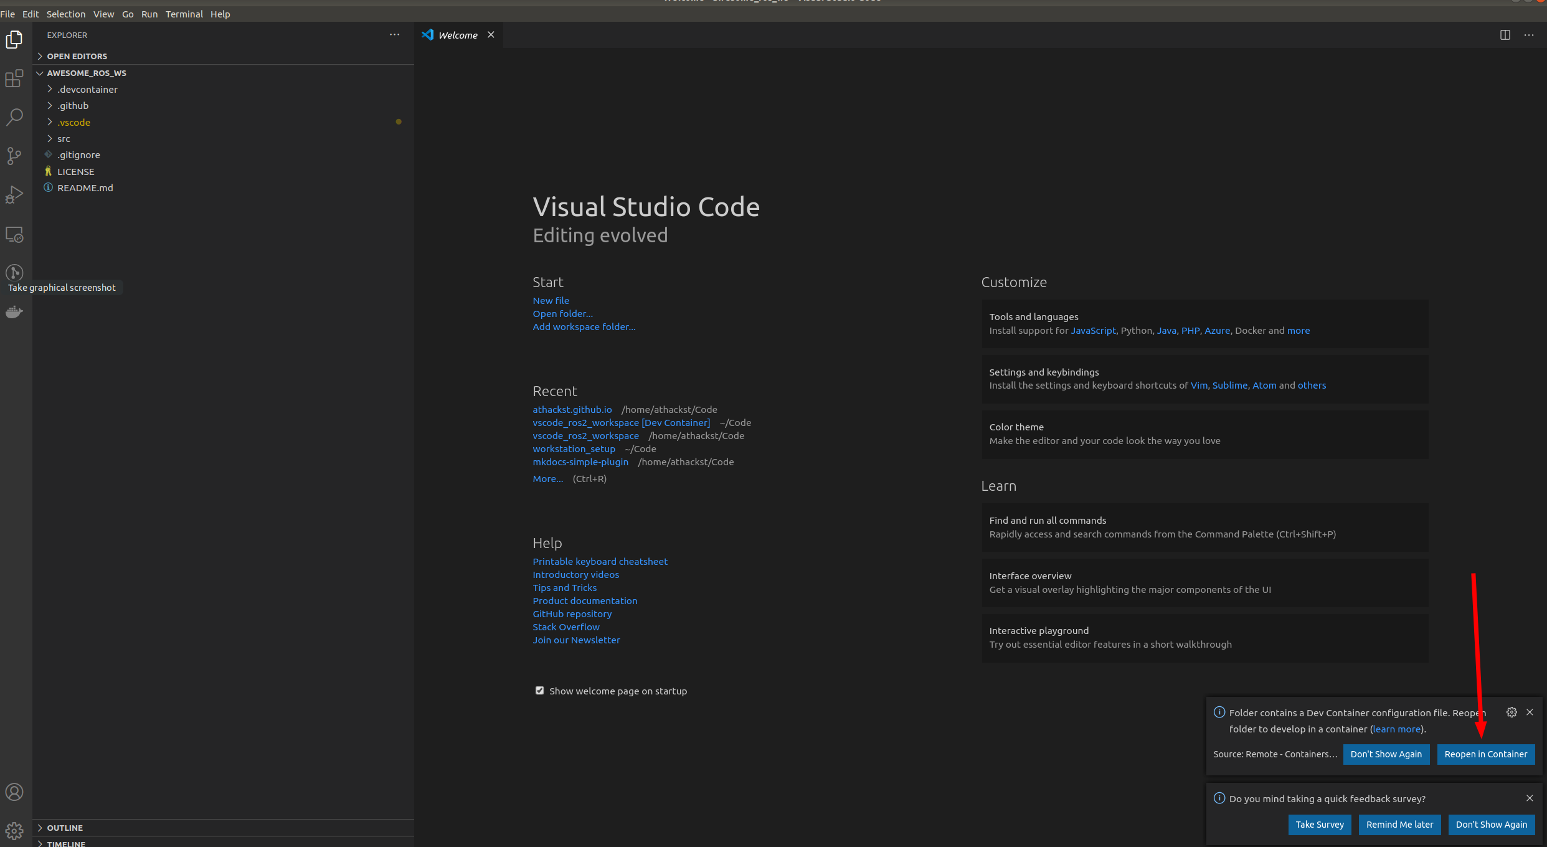Click the Remote Explorer icon
This screenshot has height=847, width=1547.
tap(14, 235)
